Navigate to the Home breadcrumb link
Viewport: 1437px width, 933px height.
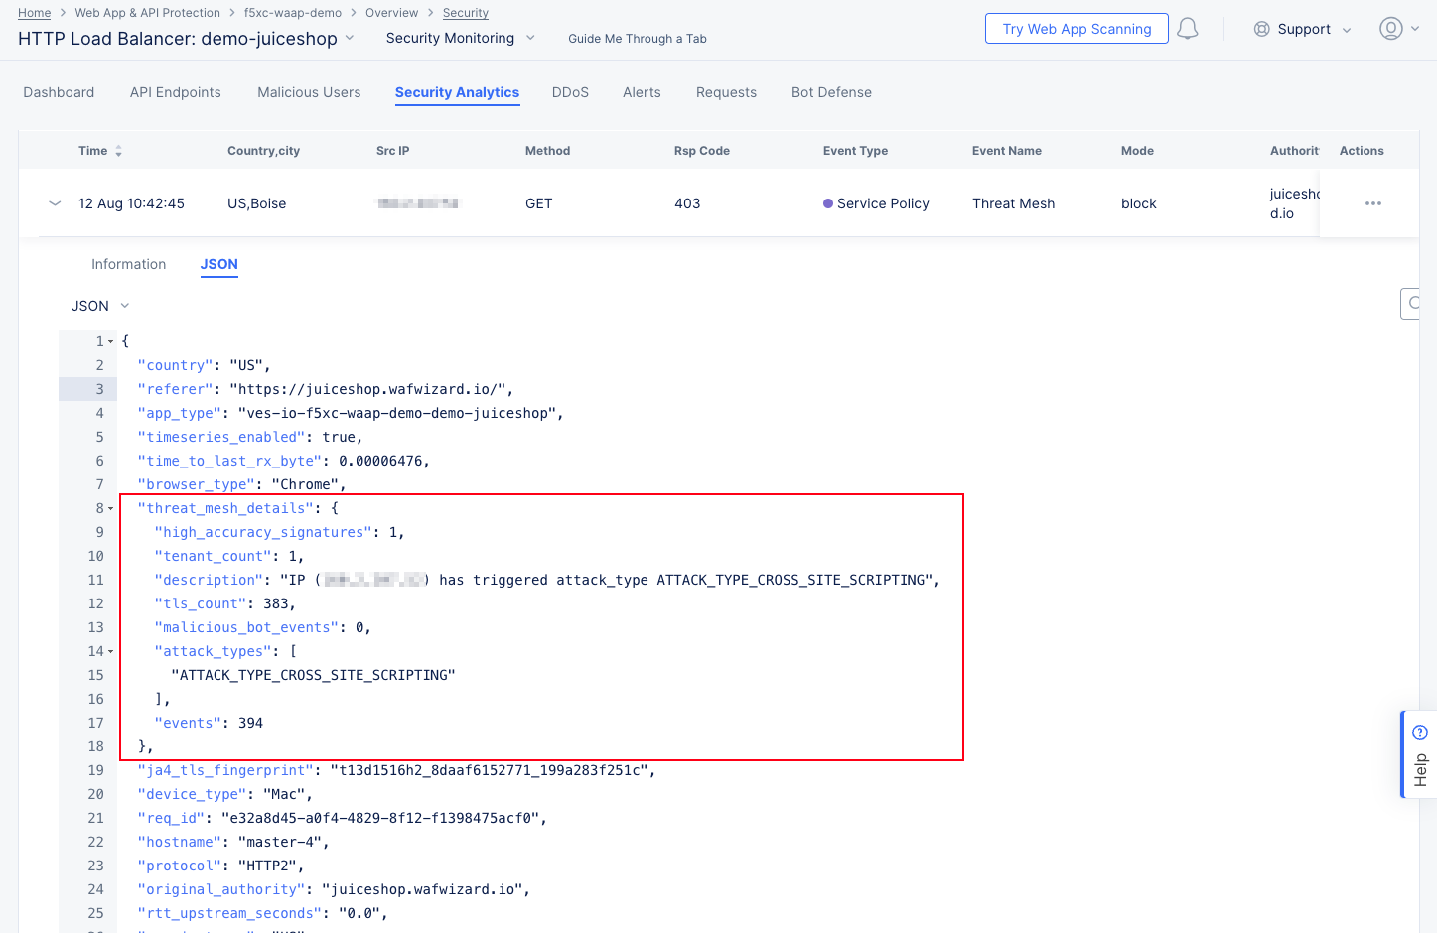(x=34, y=12)
